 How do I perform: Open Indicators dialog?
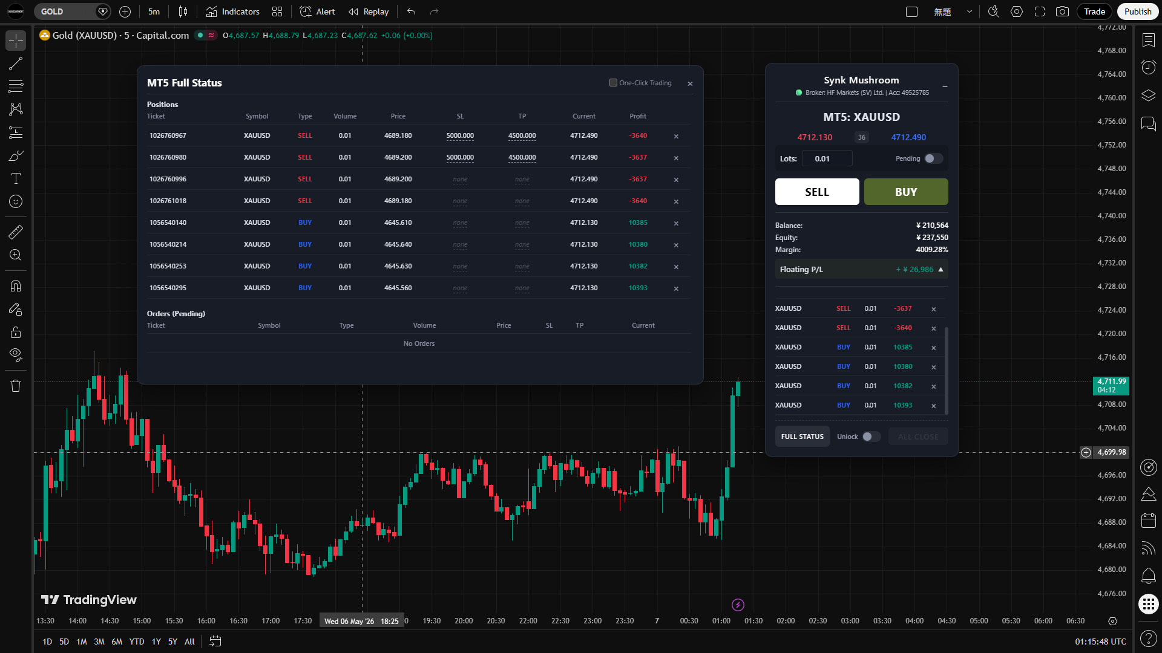[232, 11]
